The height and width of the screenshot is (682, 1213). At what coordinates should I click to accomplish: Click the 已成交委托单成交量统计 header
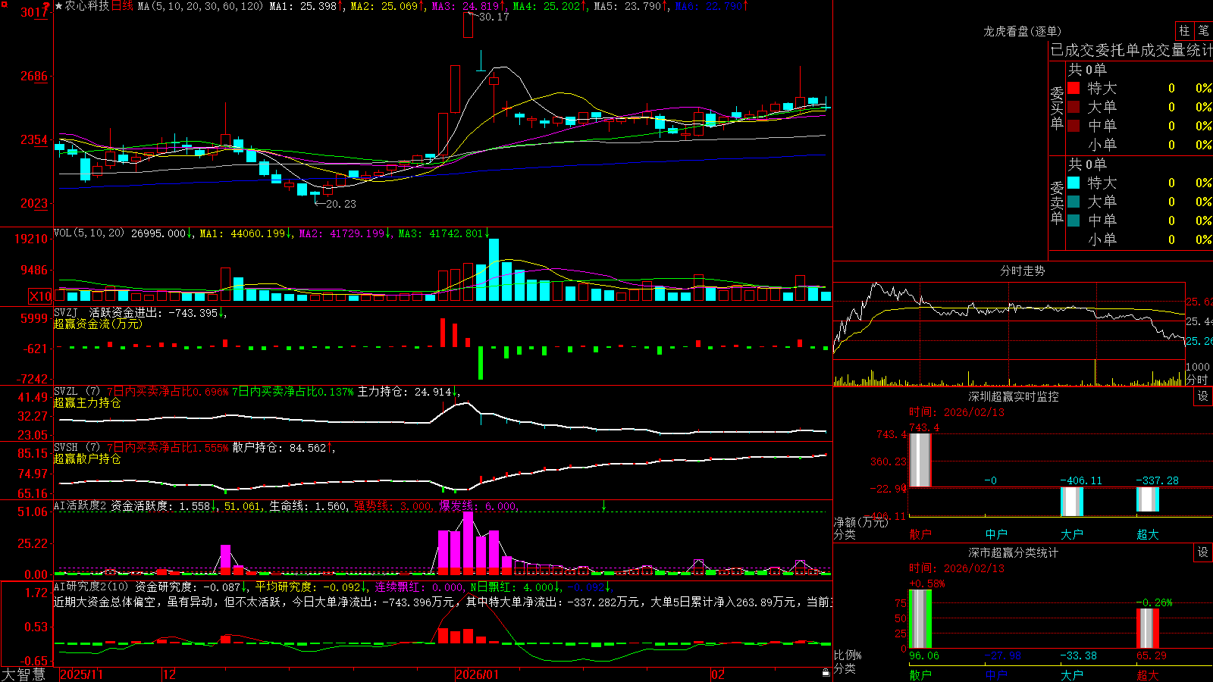1131,50
